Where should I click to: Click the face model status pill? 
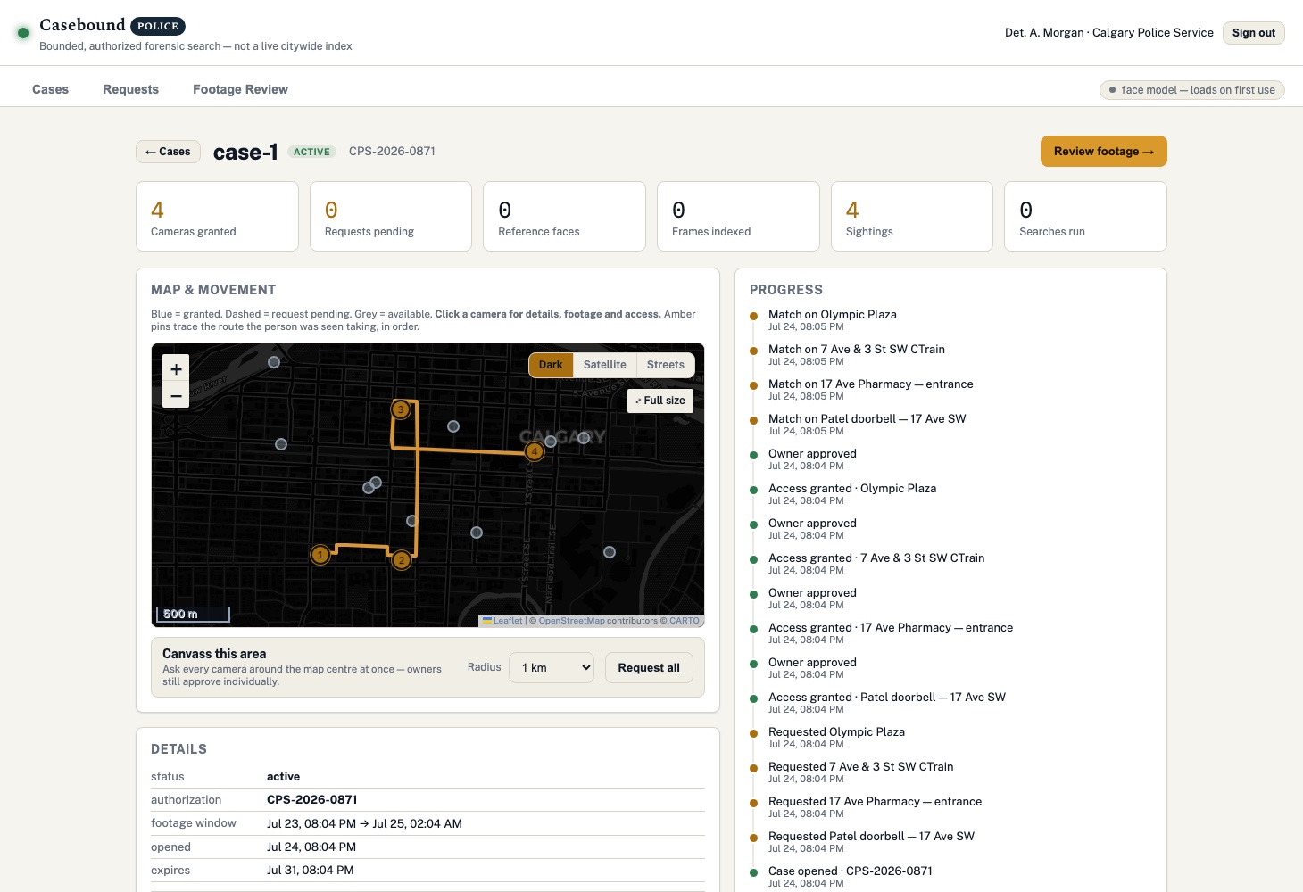coord(1192,90)
